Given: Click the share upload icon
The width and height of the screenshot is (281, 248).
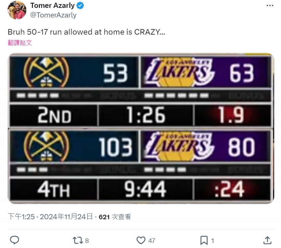Looking at the screenshot, I should pyautogui.click(x=267, y=240).
